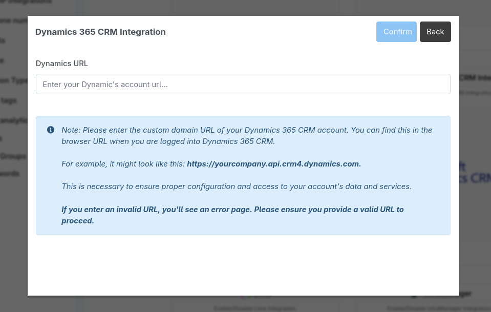491x312 pixels.
Task: Click the 'This is necessary' configuration sentence
Action: click(236, 186)
